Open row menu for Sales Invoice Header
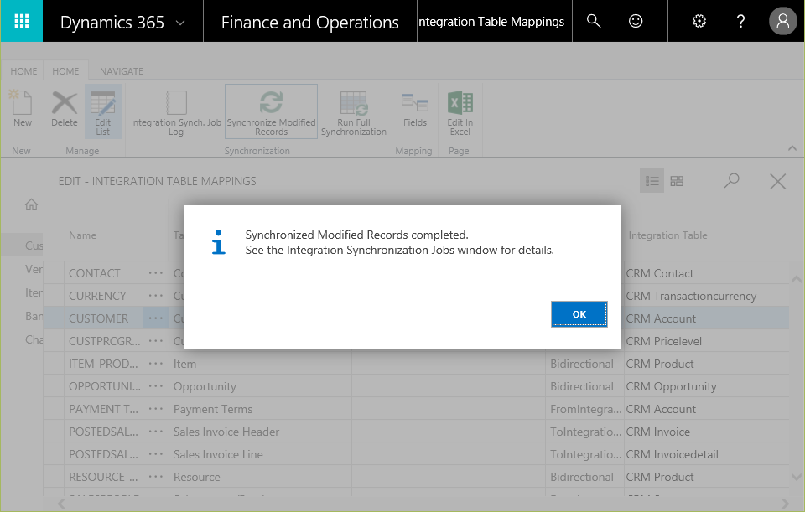Screen dimensions: 805x512 [x=156, y=432]
